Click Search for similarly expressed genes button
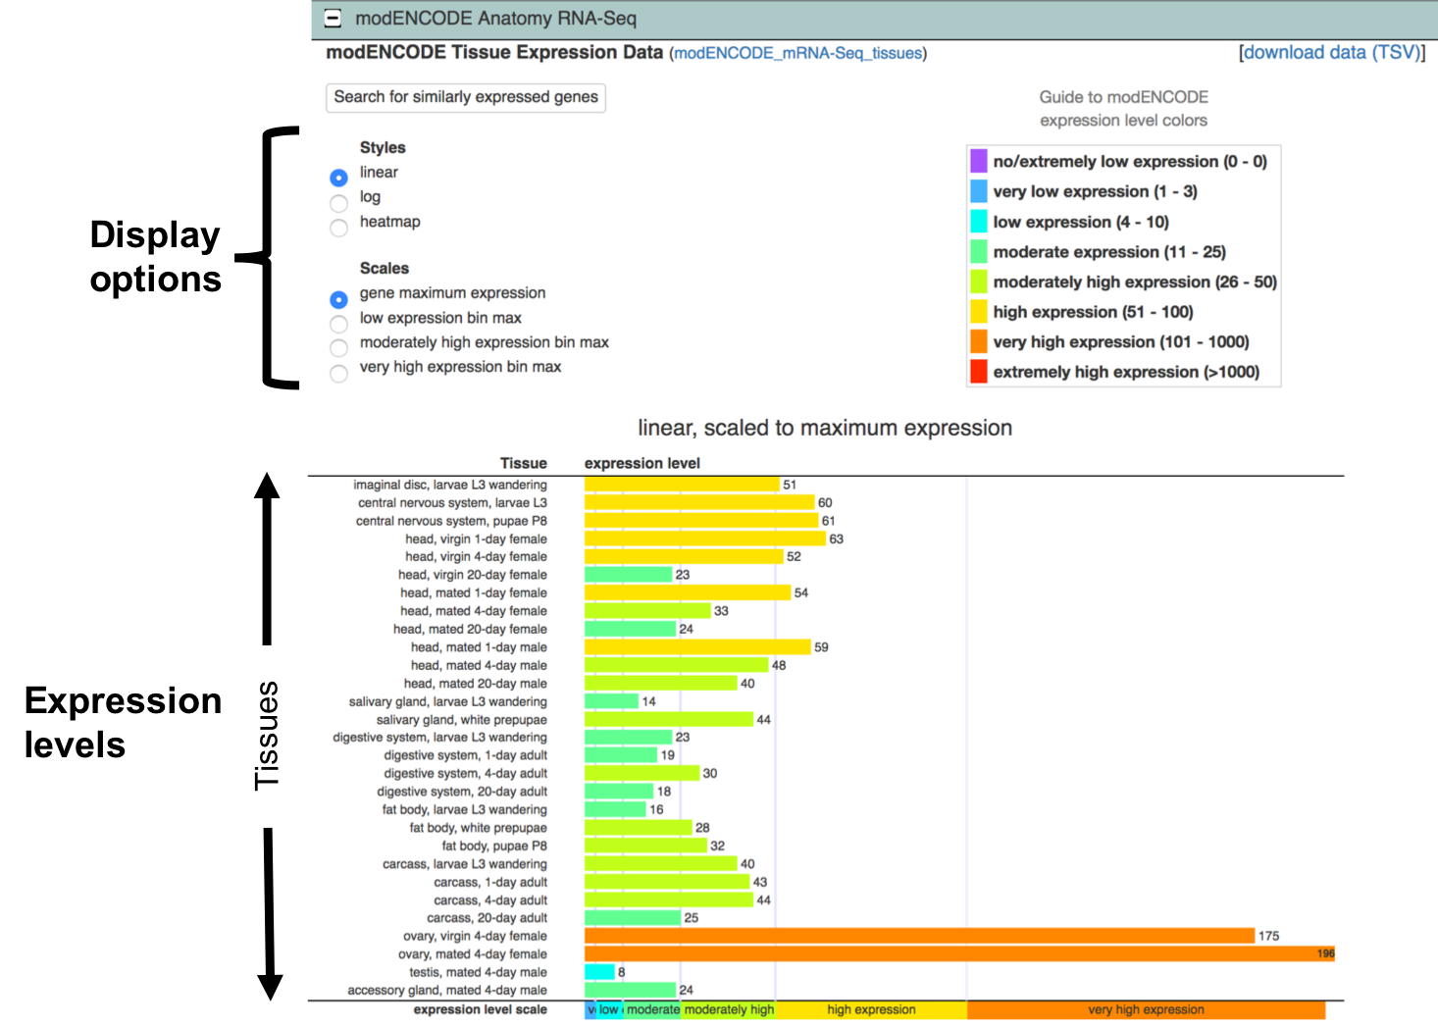The height and width of the screenshot is (1027, 1438). tap(466, 97)
